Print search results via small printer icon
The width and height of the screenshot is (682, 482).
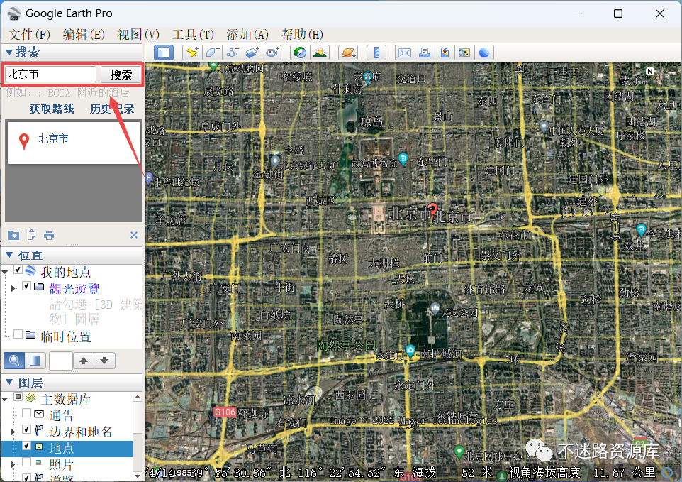pos(49,236)
